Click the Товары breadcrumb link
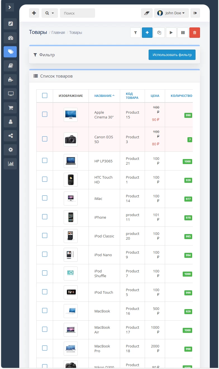 click(x=76, y=32)
